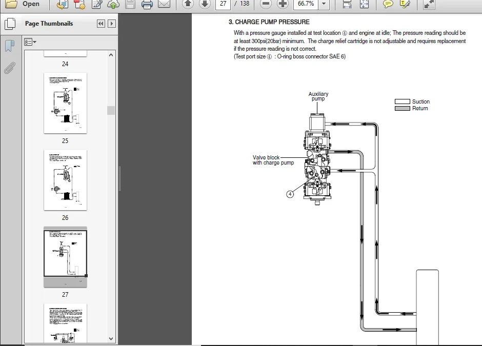Click the 'Return' legend label
Screen dimensions: 482x346
[420, 109]
